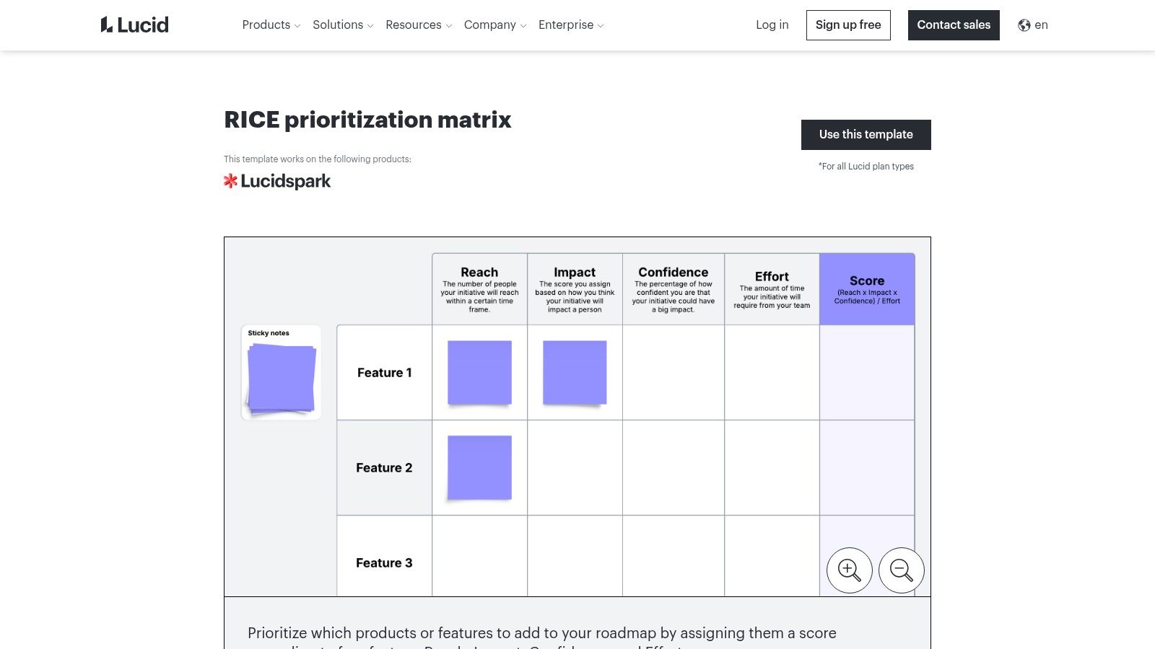Zoom in using the plus magnifier icon
Image resolution: width=1155 pixels, height=649 pixels.
pyautogui.click(x=849, y=570)
